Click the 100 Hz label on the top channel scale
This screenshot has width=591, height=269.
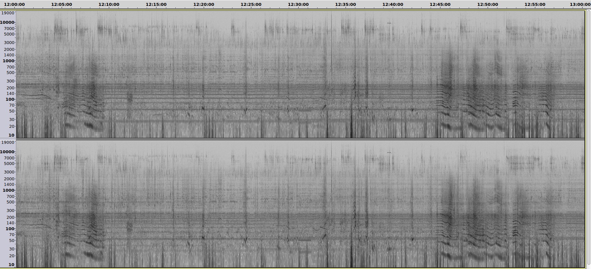click(x=10, y=99)
